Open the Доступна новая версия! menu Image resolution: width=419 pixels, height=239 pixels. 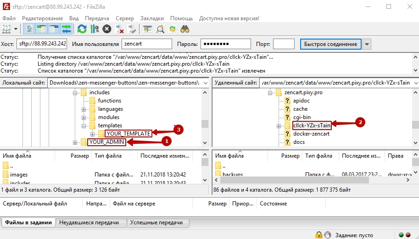tap(229, 18)
